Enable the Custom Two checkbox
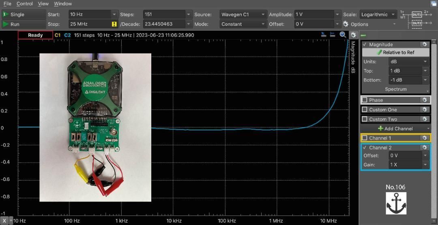This screenshot has width=438, height=225. (365, 119)
